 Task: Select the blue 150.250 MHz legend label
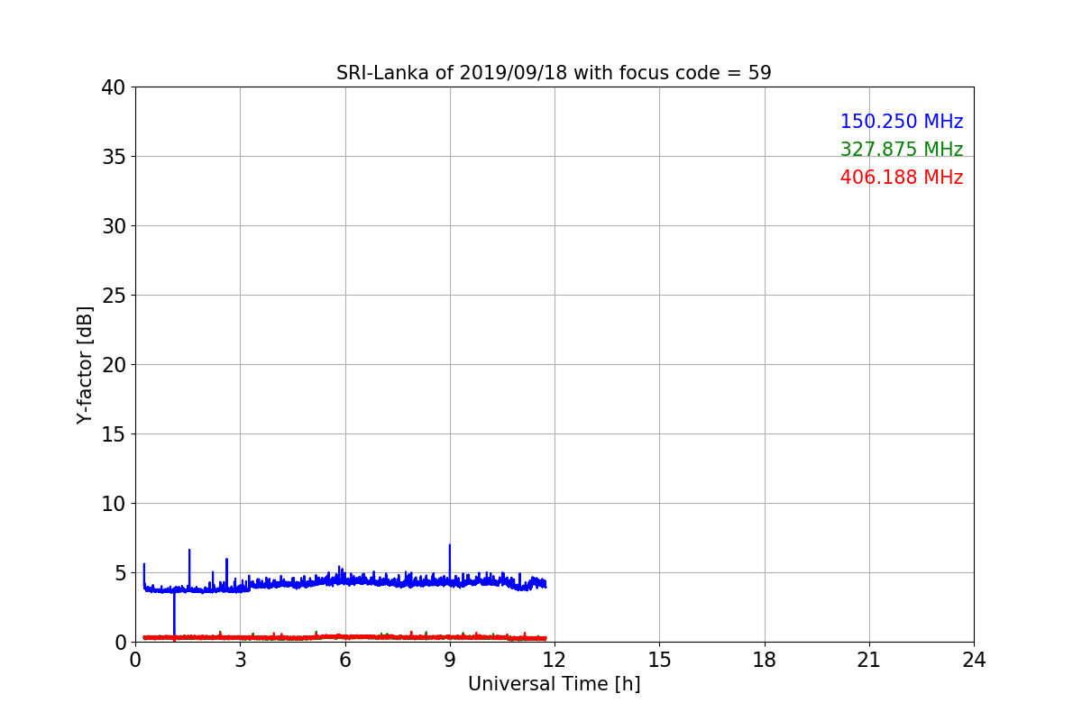click(x=902, y=122)
